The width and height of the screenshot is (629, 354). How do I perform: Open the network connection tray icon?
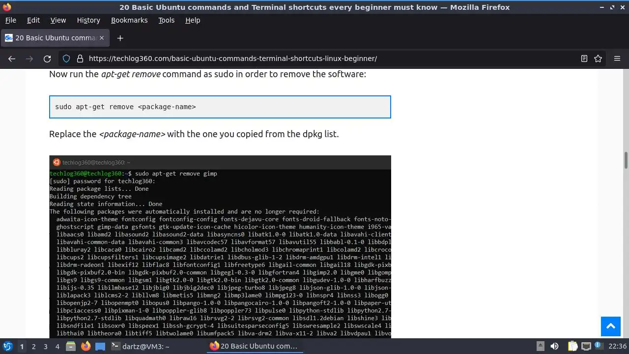586,346
